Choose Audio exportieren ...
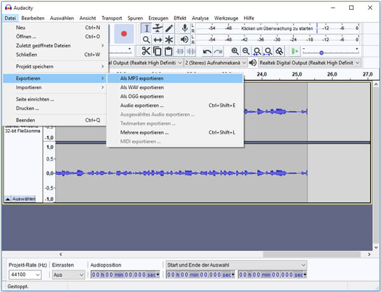 [175, 106]
